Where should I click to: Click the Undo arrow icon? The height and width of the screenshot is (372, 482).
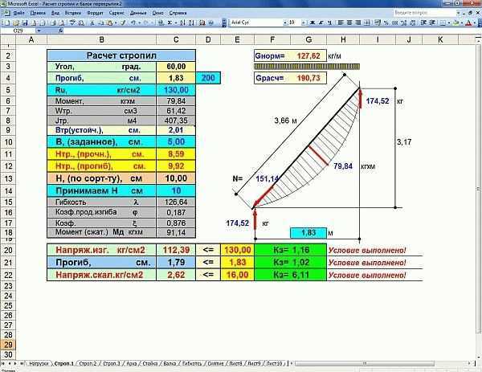point(133,22)
